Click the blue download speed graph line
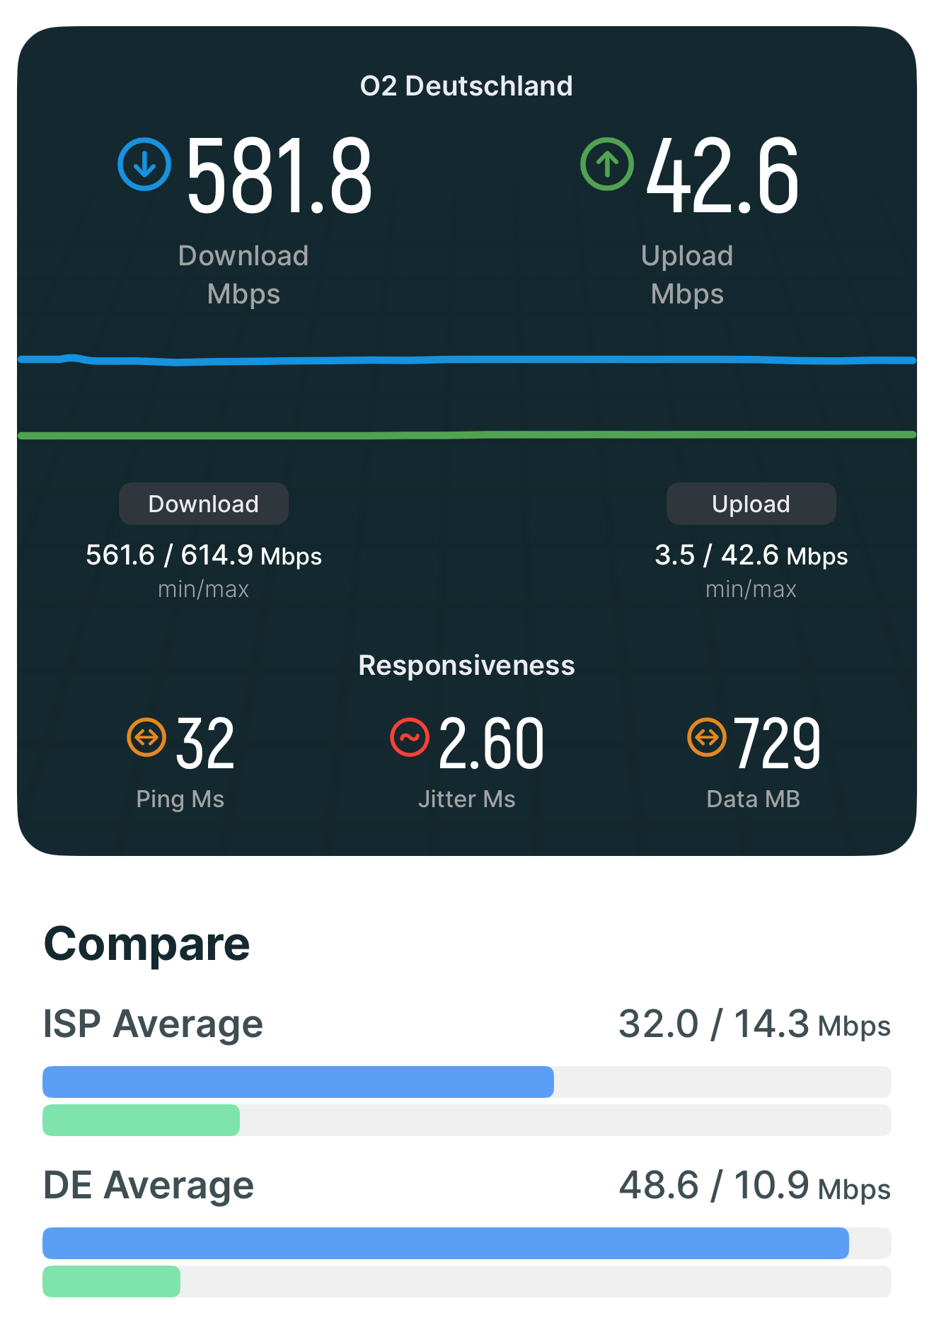Screen dimensions: 934x1337 [x=467, y=360]
